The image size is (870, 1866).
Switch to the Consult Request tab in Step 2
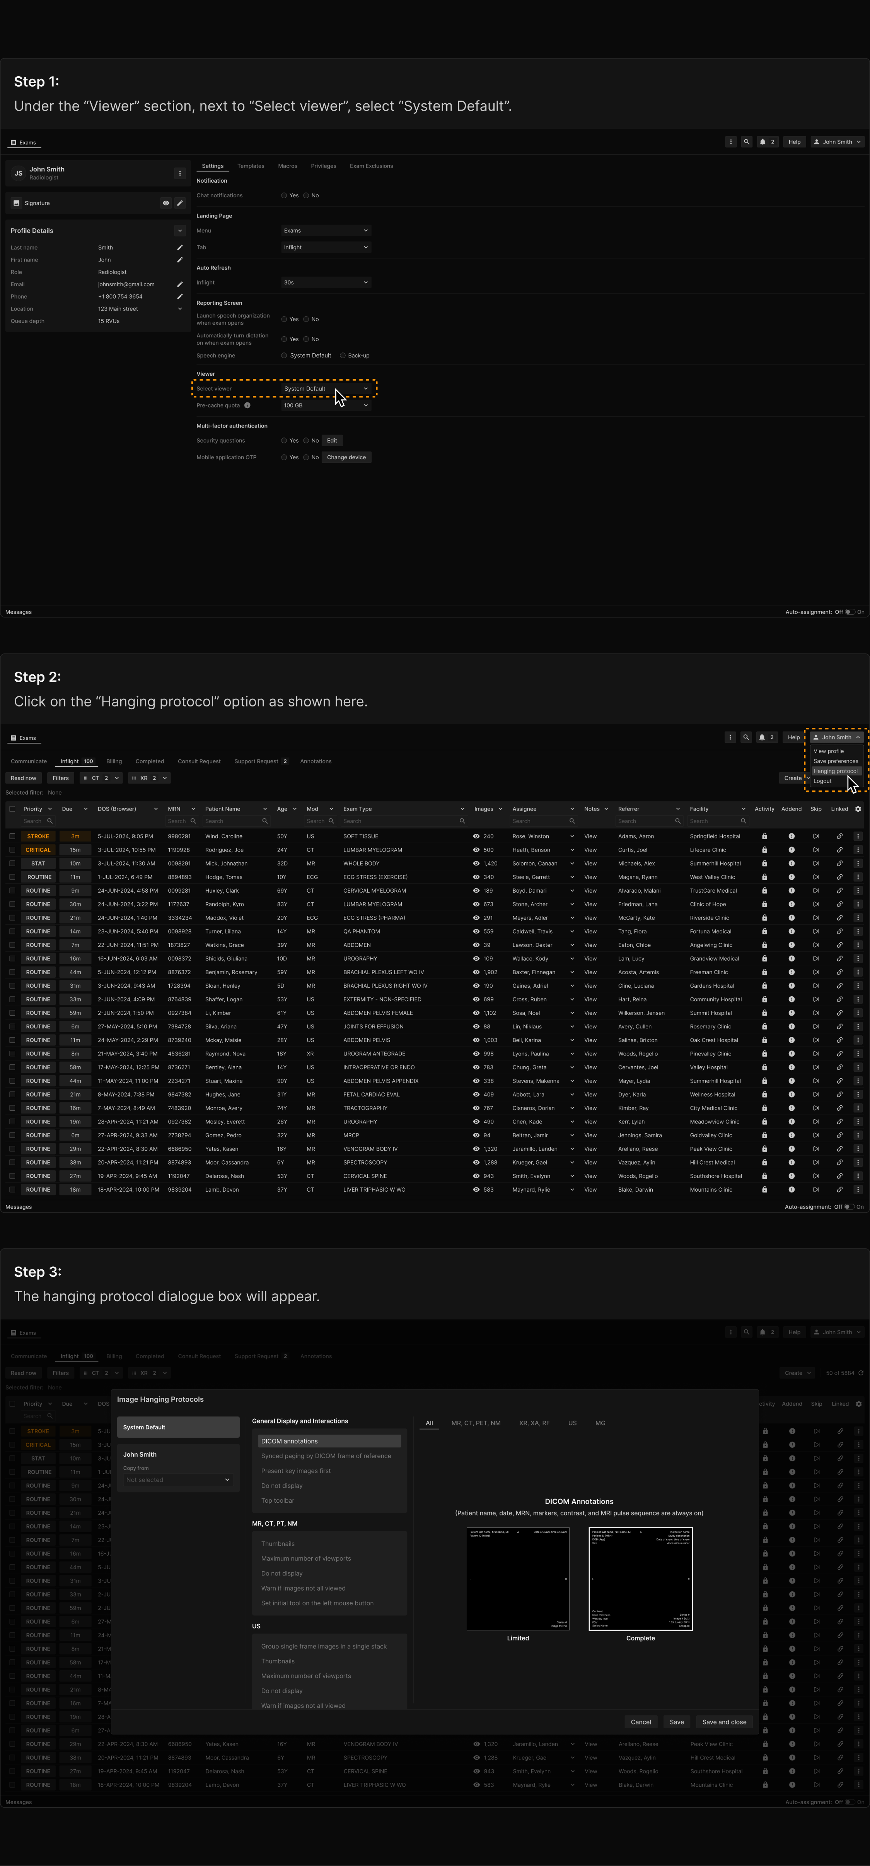pyautogui.click(x=199, y=761)
